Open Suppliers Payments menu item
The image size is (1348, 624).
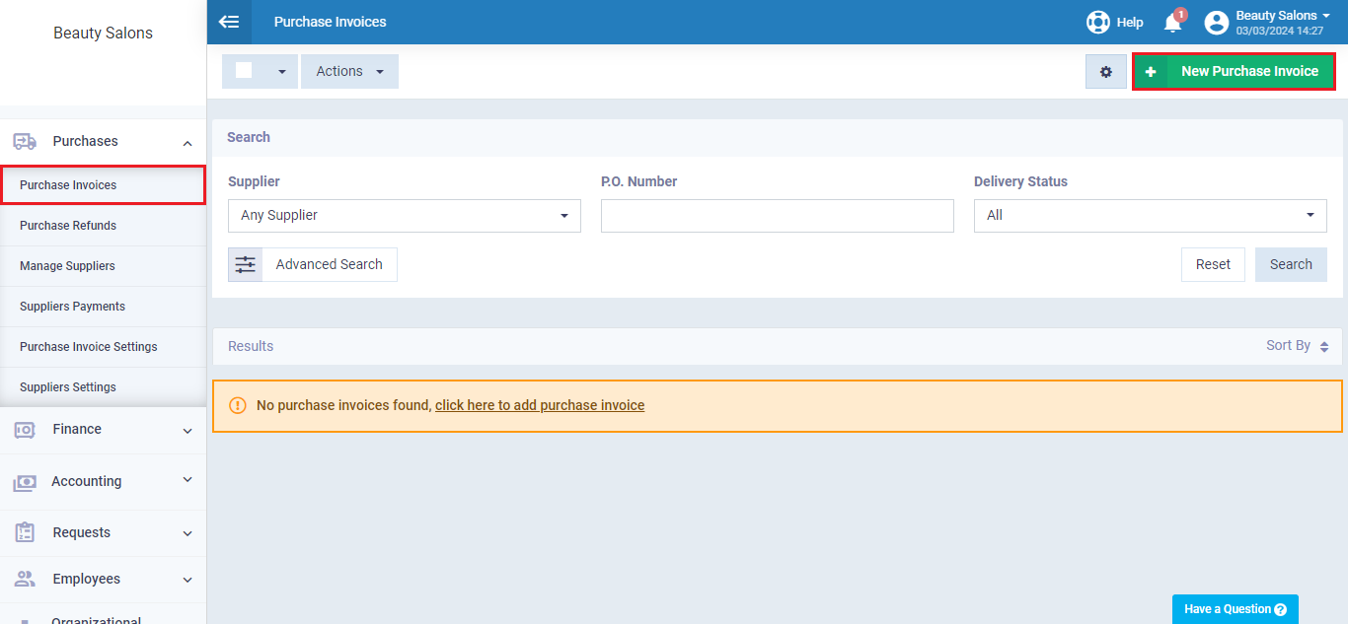point(103,307)
